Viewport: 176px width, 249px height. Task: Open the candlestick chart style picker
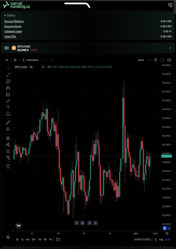(x=15, y=60)
